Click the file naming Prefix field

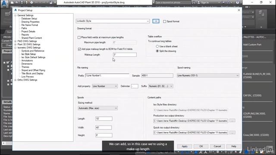[107, 75]
